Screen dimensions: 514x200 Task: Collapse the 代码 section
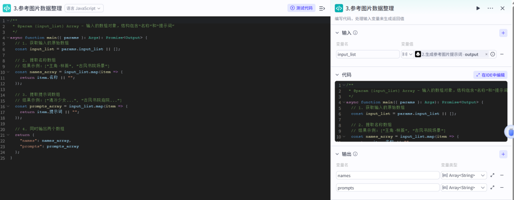(x=337, y=75)
